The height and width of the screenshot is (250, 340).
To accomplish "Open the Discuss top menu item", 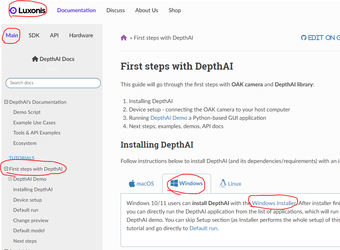I will click(115, 10).
